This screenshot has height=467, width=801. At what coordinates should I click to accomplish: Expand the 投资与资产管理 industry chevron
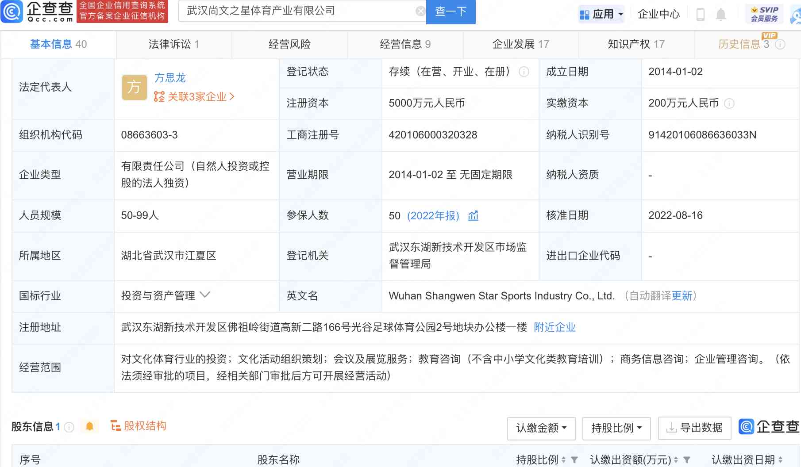tap(205, 295)
